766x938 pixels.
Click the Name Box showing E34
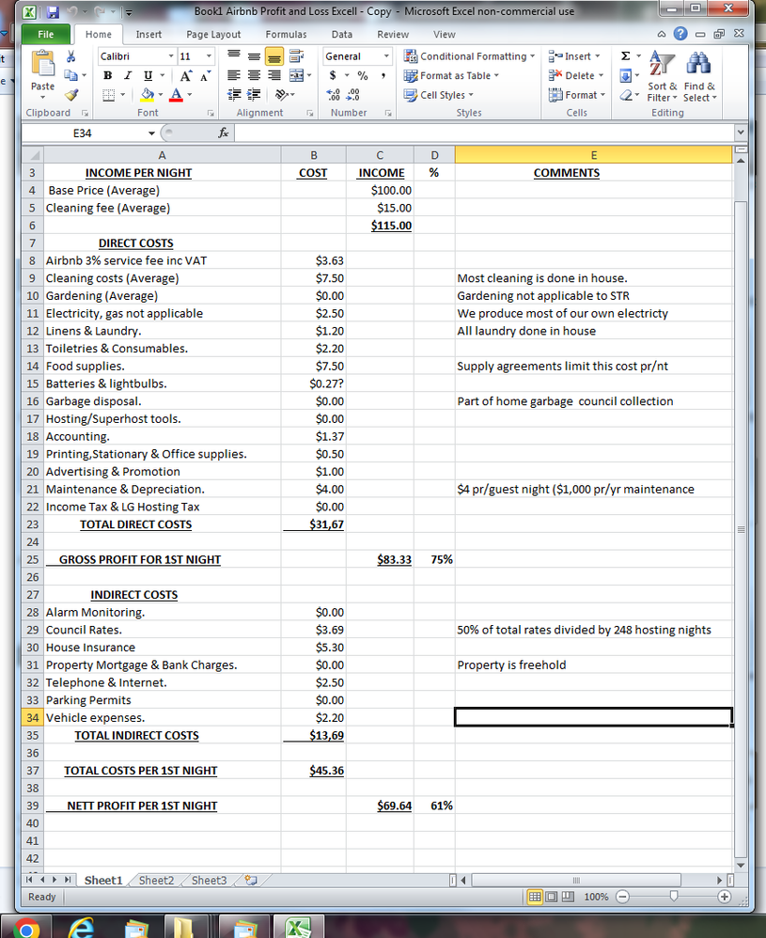coord(83,133)
